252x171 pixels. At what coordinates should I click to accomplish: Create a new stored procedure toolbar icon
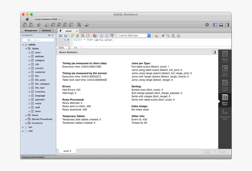(65, 25)
